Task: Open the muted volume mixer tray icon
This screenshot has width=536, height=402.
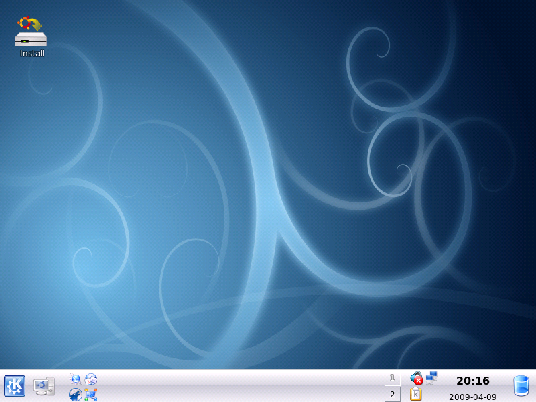Action: 416,378
